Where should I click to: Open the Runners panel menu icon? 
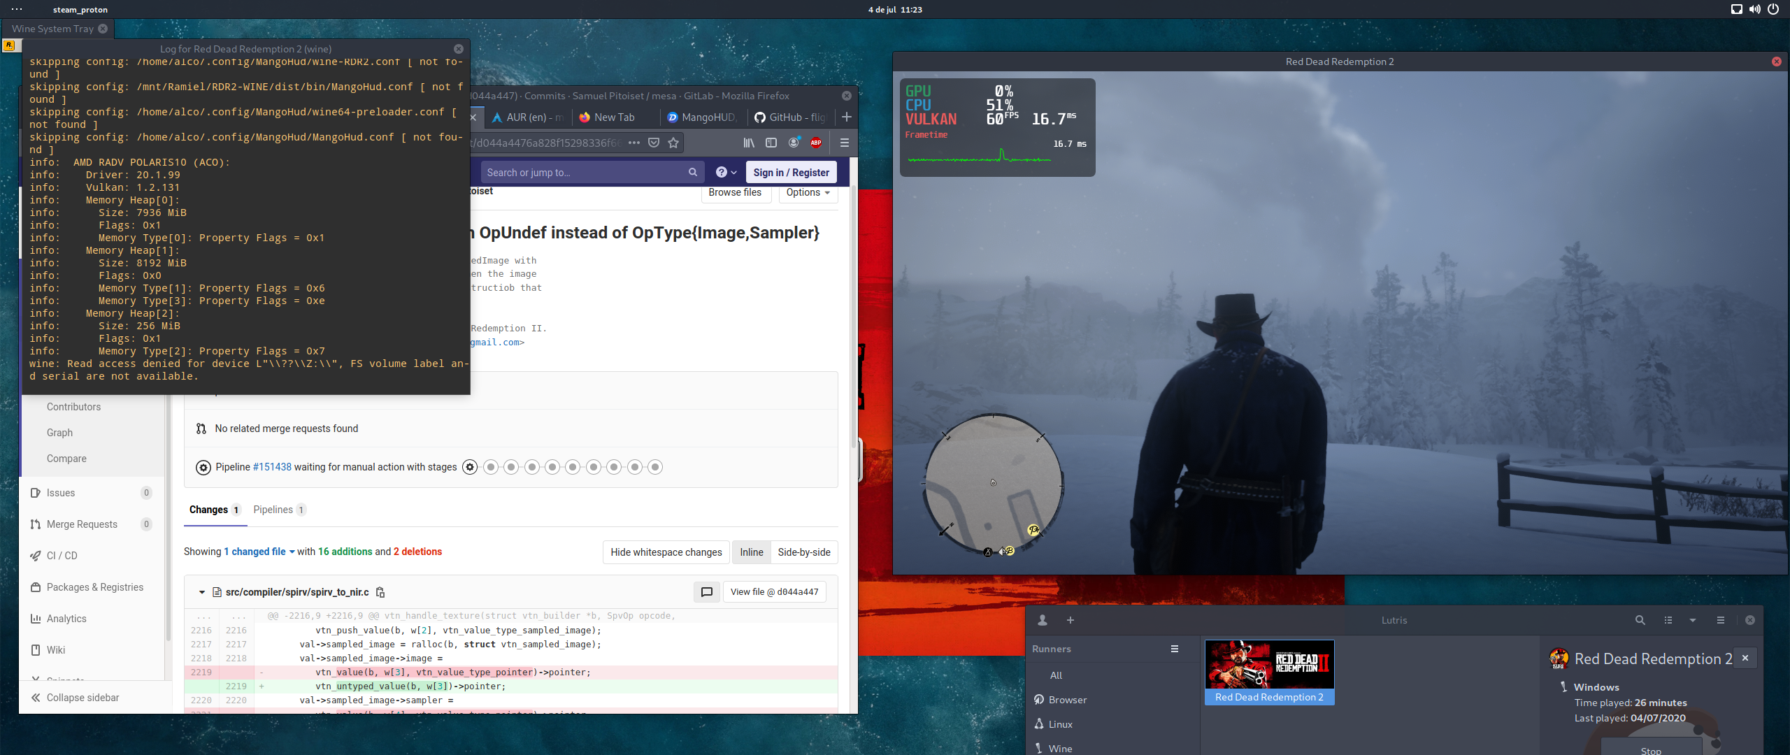pyautogui.click(x=1175, y=649)
